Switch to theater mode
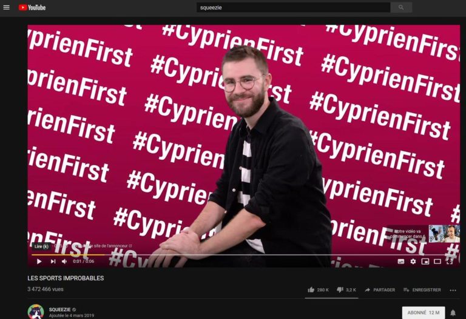 [x=437, y=261]
